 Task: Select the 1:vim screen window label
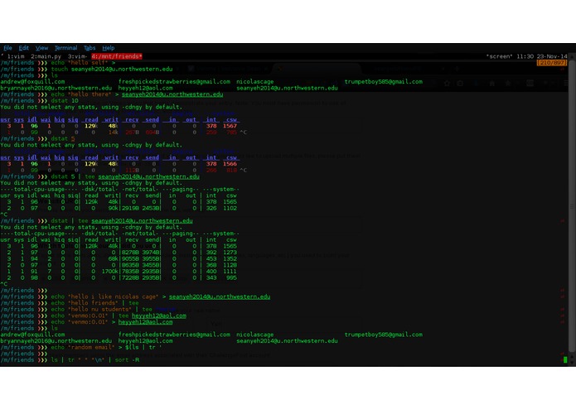(16, 56)
